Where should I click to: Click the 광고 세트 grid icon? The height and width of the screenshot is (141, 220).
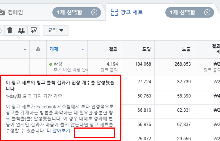click(114, 12)
